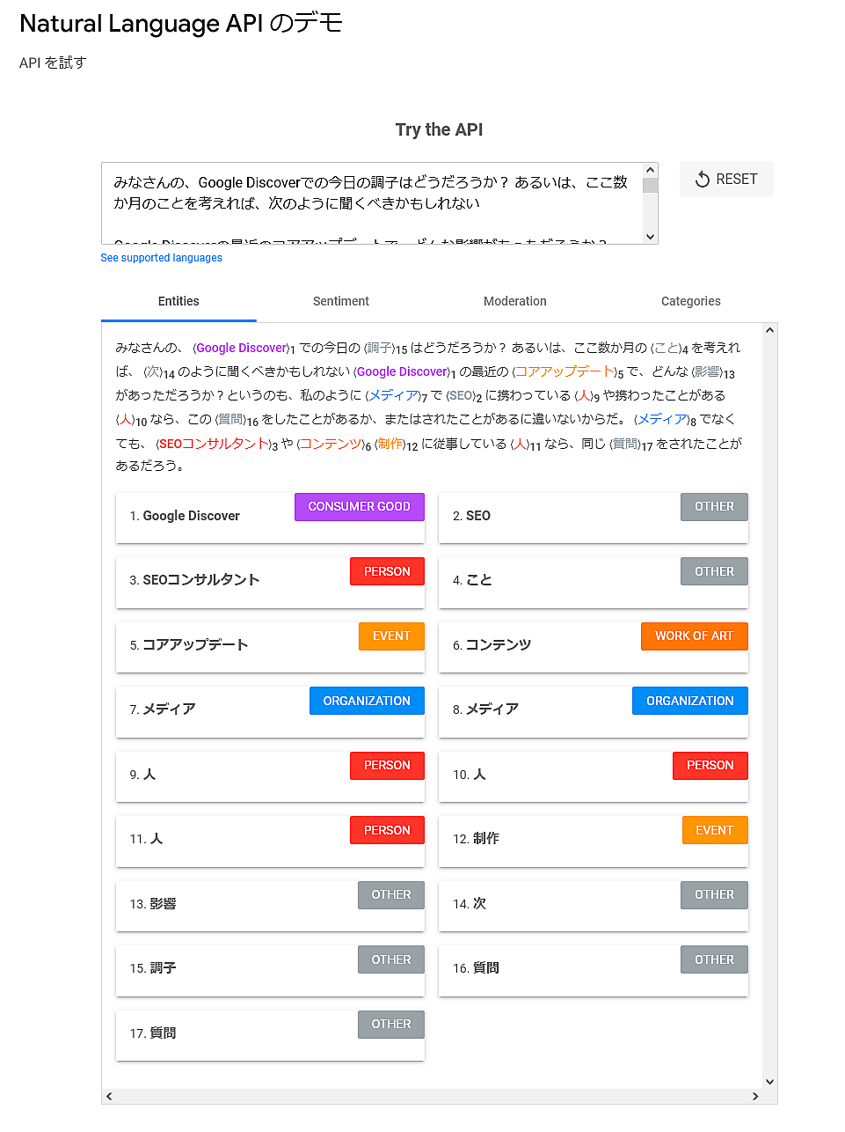Open the See supported languages link
This screenshot has height=1132, width=845.
click(x=161, y=258)
